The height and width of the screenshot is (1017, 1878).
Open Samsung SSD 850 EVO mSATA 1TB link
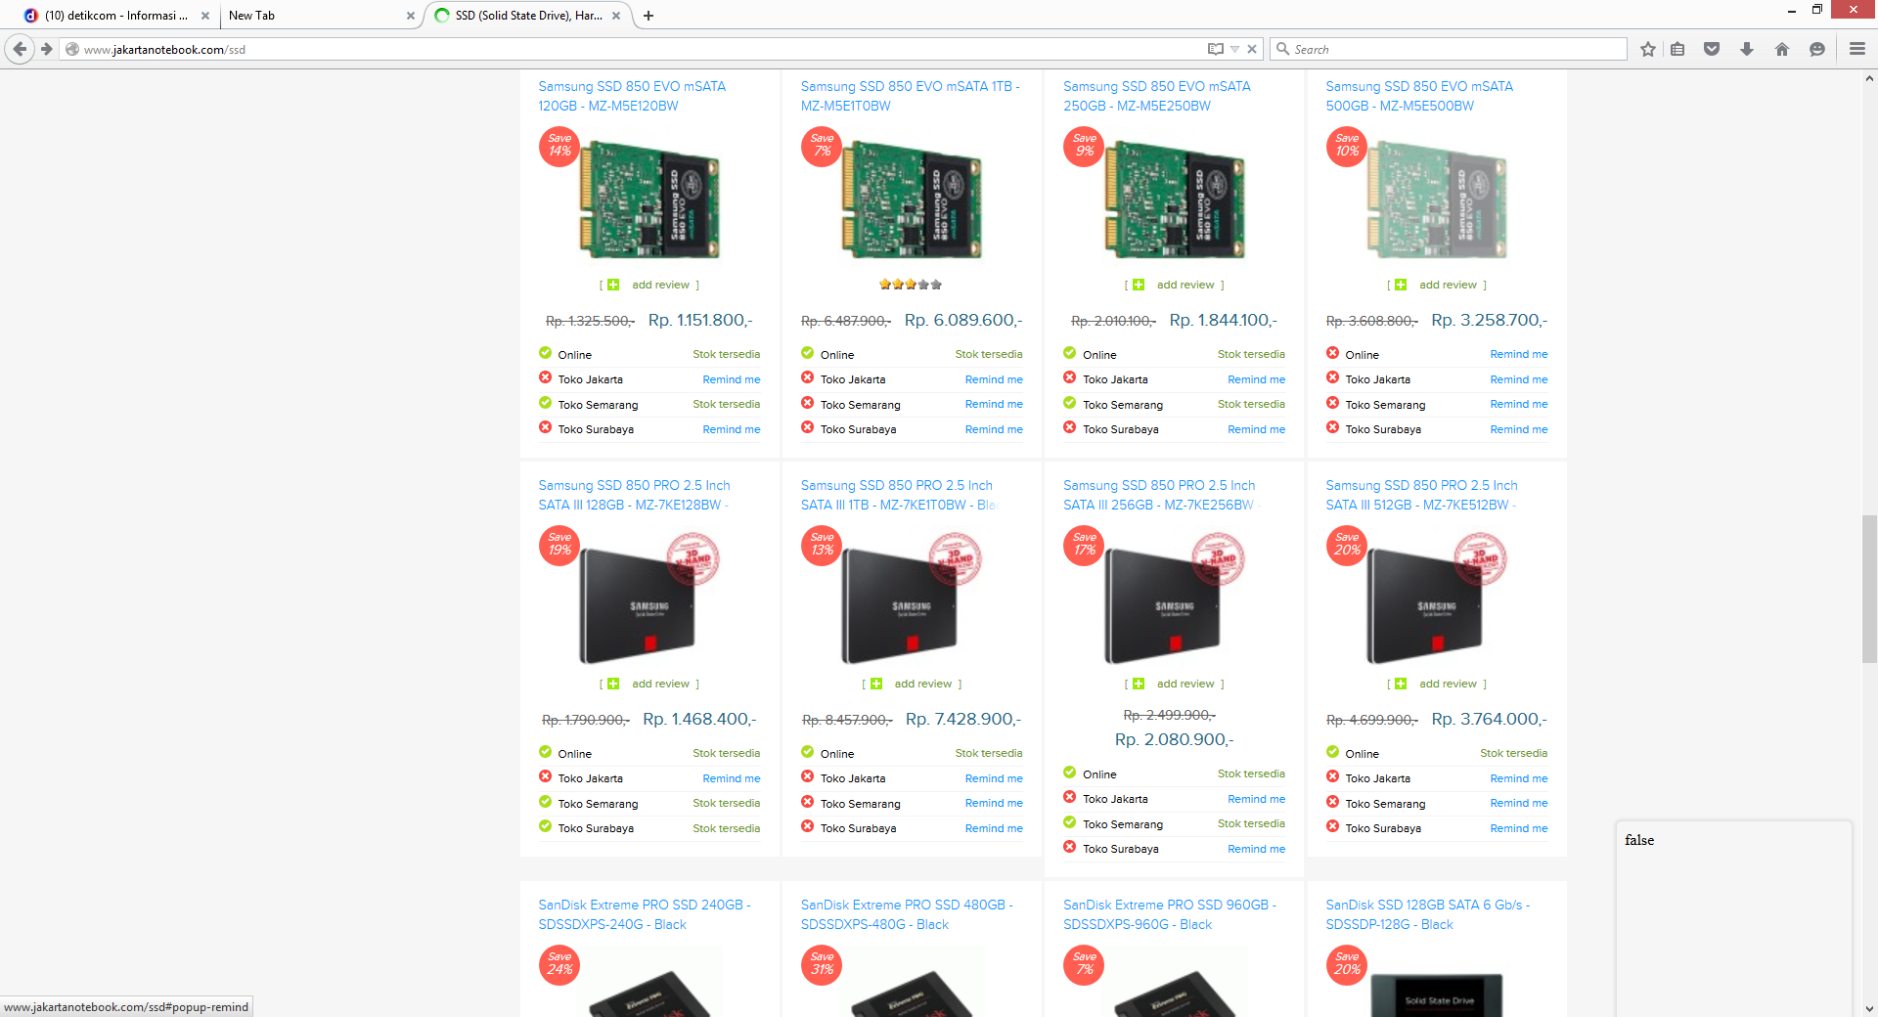910,96
